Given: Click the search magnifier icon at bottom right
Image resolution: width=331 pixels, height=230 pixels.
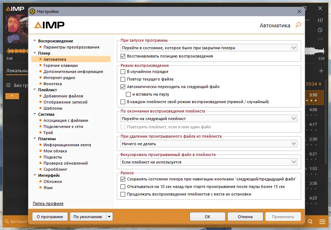Looking at the screenshot, I should [310, 221].
